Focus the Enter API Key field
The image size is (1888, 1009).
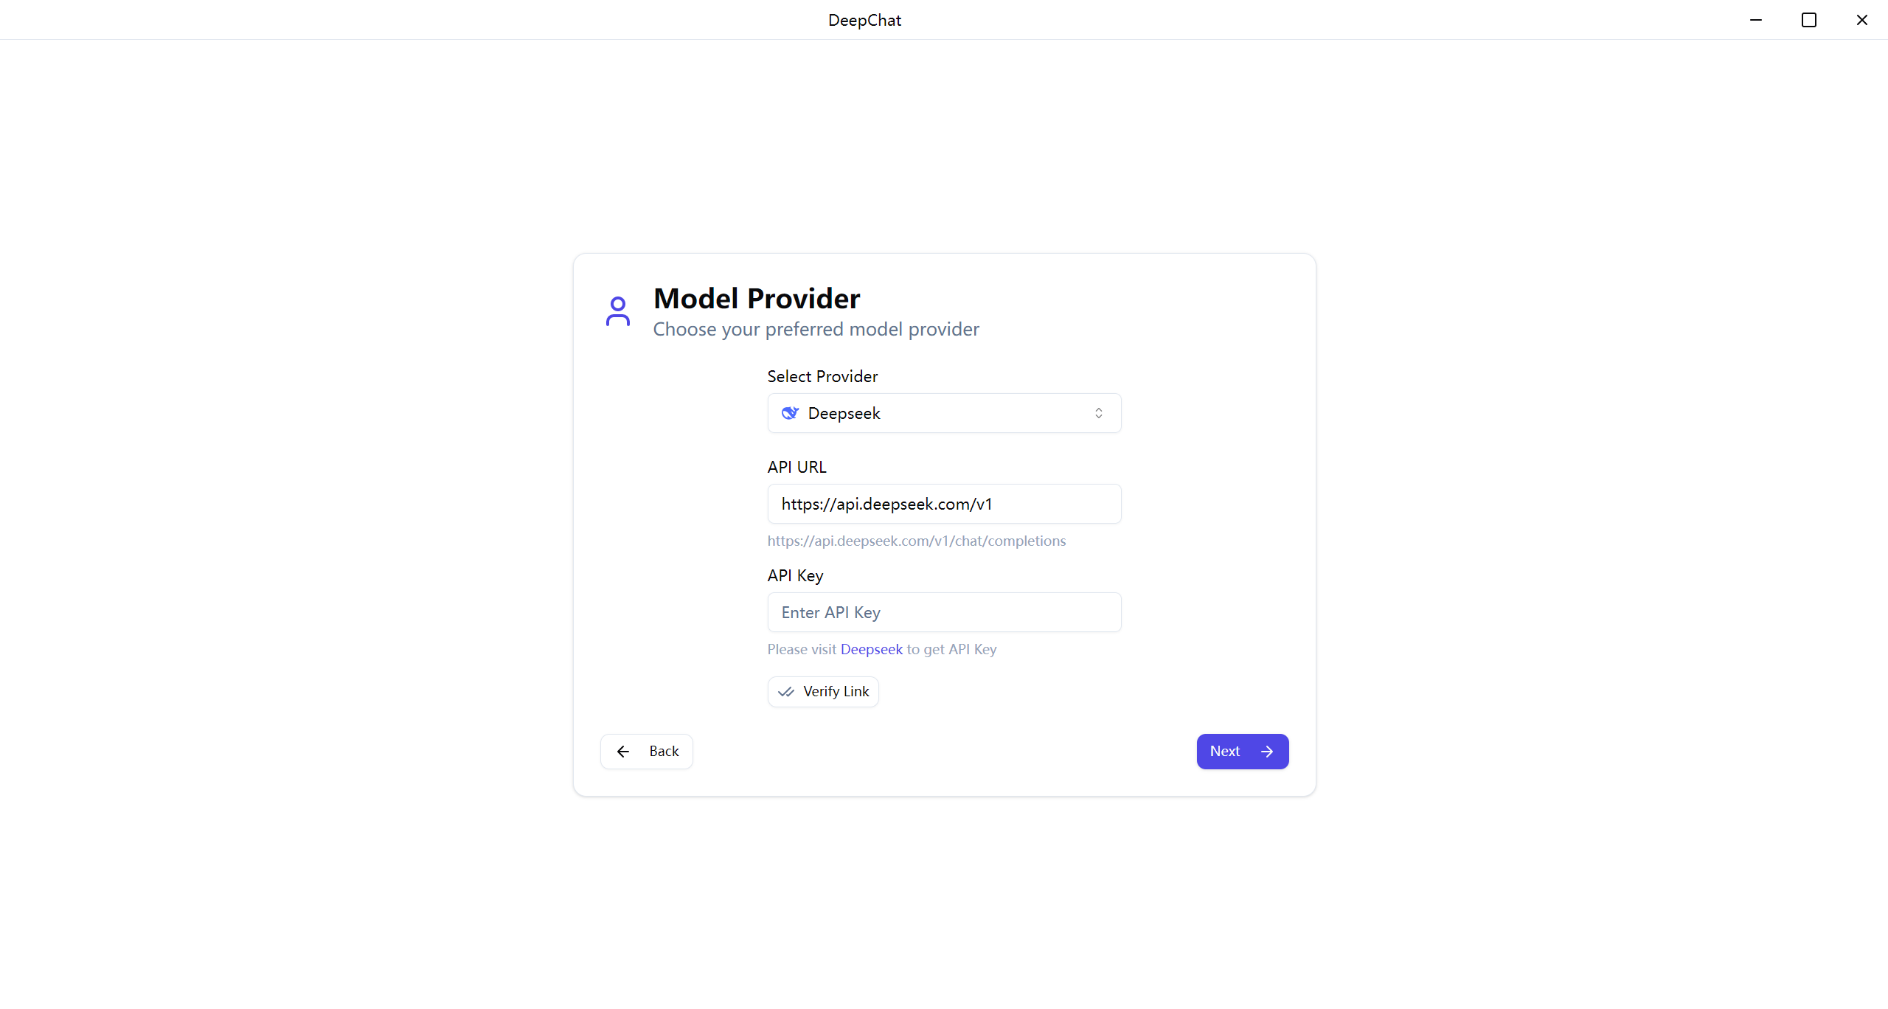[x=944, y=612]
